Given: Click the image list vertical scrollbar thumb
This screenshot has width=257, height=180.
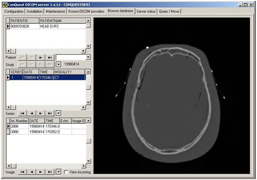Looking at the screenshot, I should point(89,141).
